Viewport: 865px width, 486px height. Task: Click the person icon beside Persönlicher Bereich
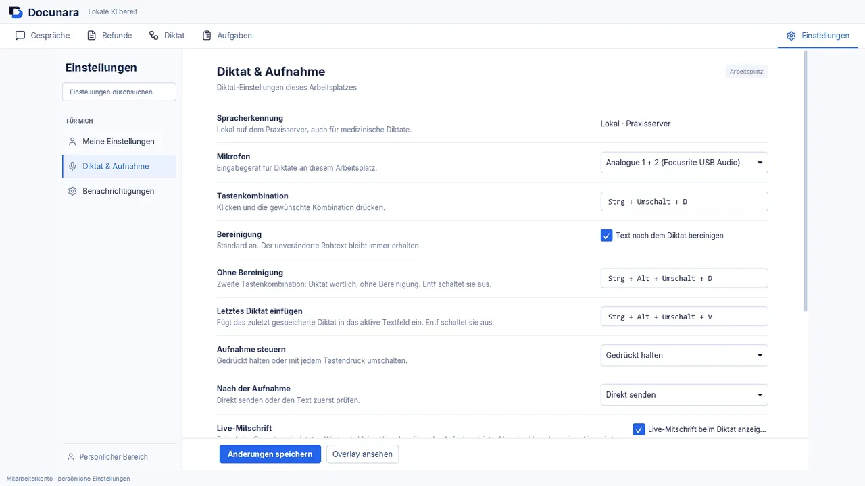[70, 457]
